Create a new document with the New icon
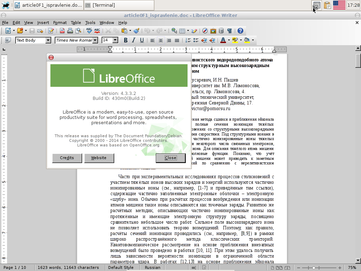Image resolution: width=361 pixels, height=271 pixels. pos(8,31)
